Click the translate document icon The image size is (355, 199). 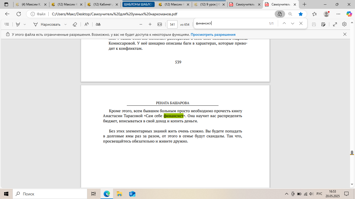click(x=98, y=24)
